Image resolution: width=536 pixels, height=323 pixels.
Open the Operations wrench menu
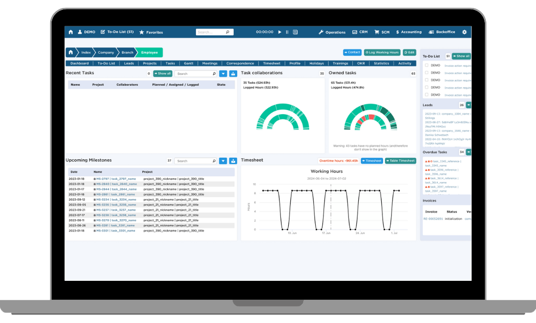tap(332, 32)
